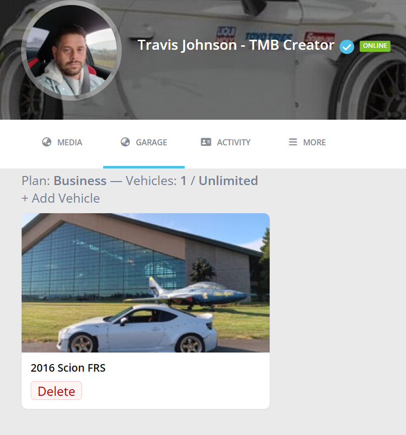This screenshot has height=435, width=406.
Task: Click the globe icon beside MEDIA
Action: pos(47,142)
